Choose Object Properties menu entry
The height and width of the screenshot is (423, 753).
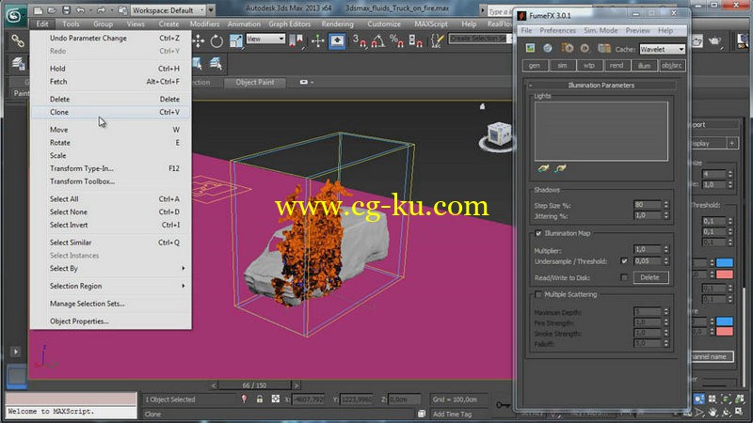111,321
